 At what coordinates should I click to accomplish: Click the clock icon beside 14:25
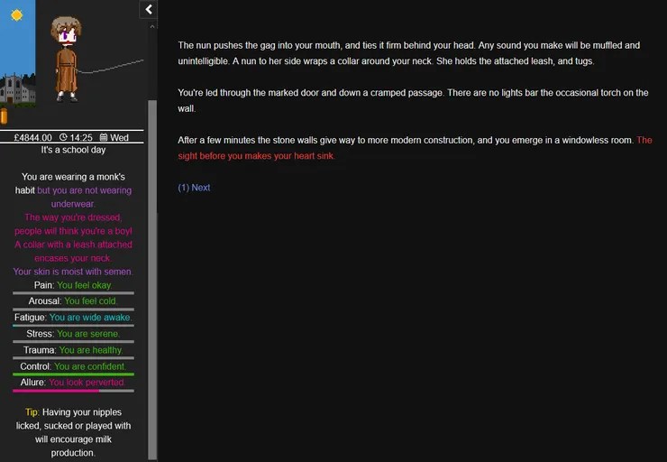64,138
